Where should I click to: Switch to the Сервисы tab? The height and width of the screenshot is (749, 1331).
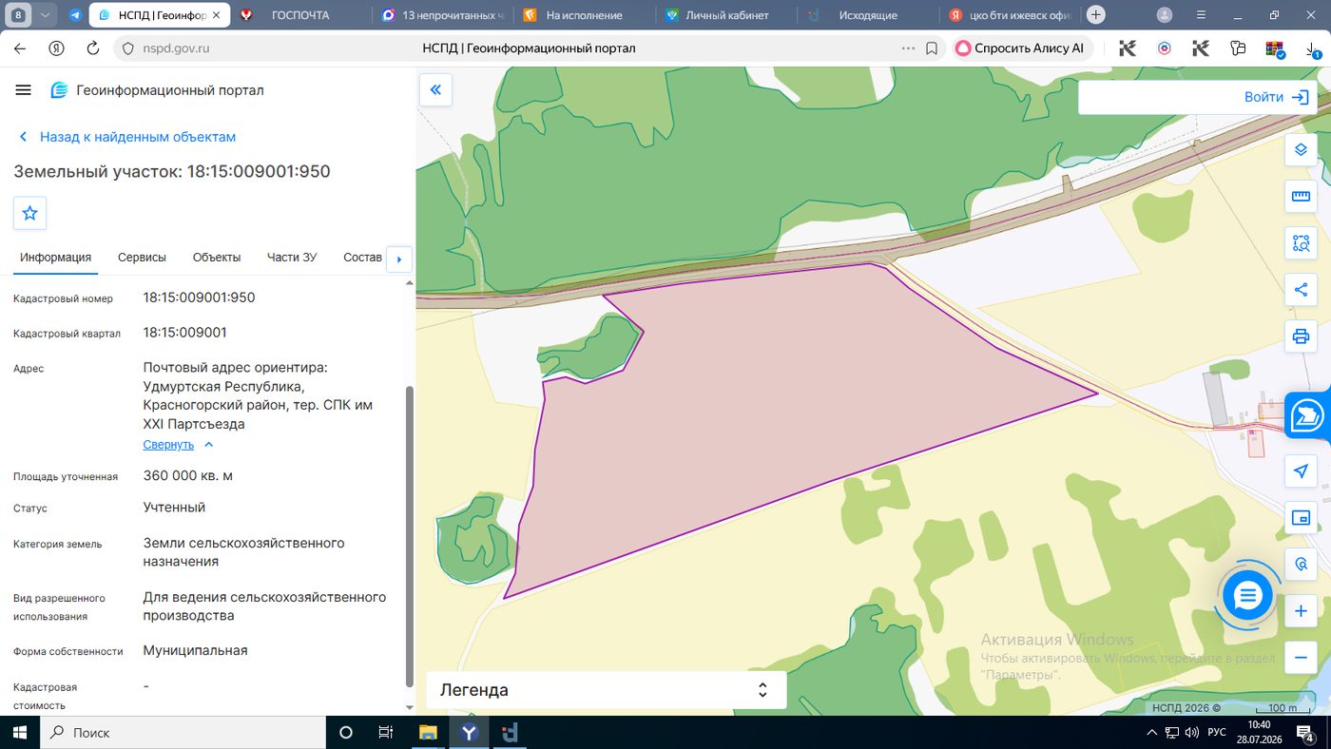(x=142, y=258)
